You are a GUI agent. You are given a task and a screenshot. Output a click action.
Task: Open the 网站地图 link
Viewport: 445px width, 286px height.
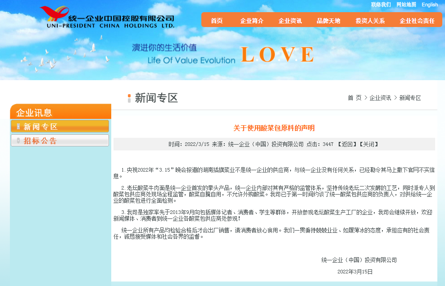tap(407, 5)
